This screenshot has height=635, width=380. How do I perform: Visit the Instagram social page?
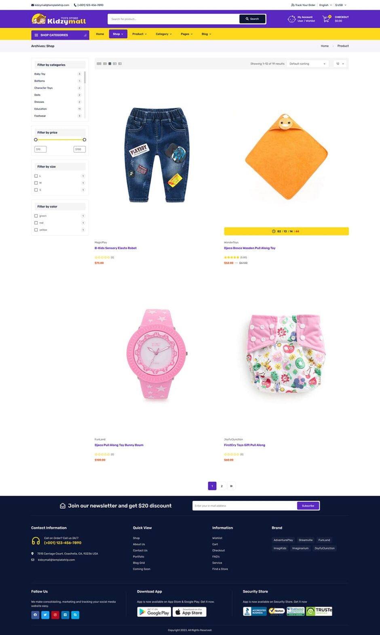(x=55, y=615)
